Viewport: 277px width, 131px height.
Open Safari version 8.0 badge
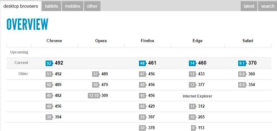(242, 85)
